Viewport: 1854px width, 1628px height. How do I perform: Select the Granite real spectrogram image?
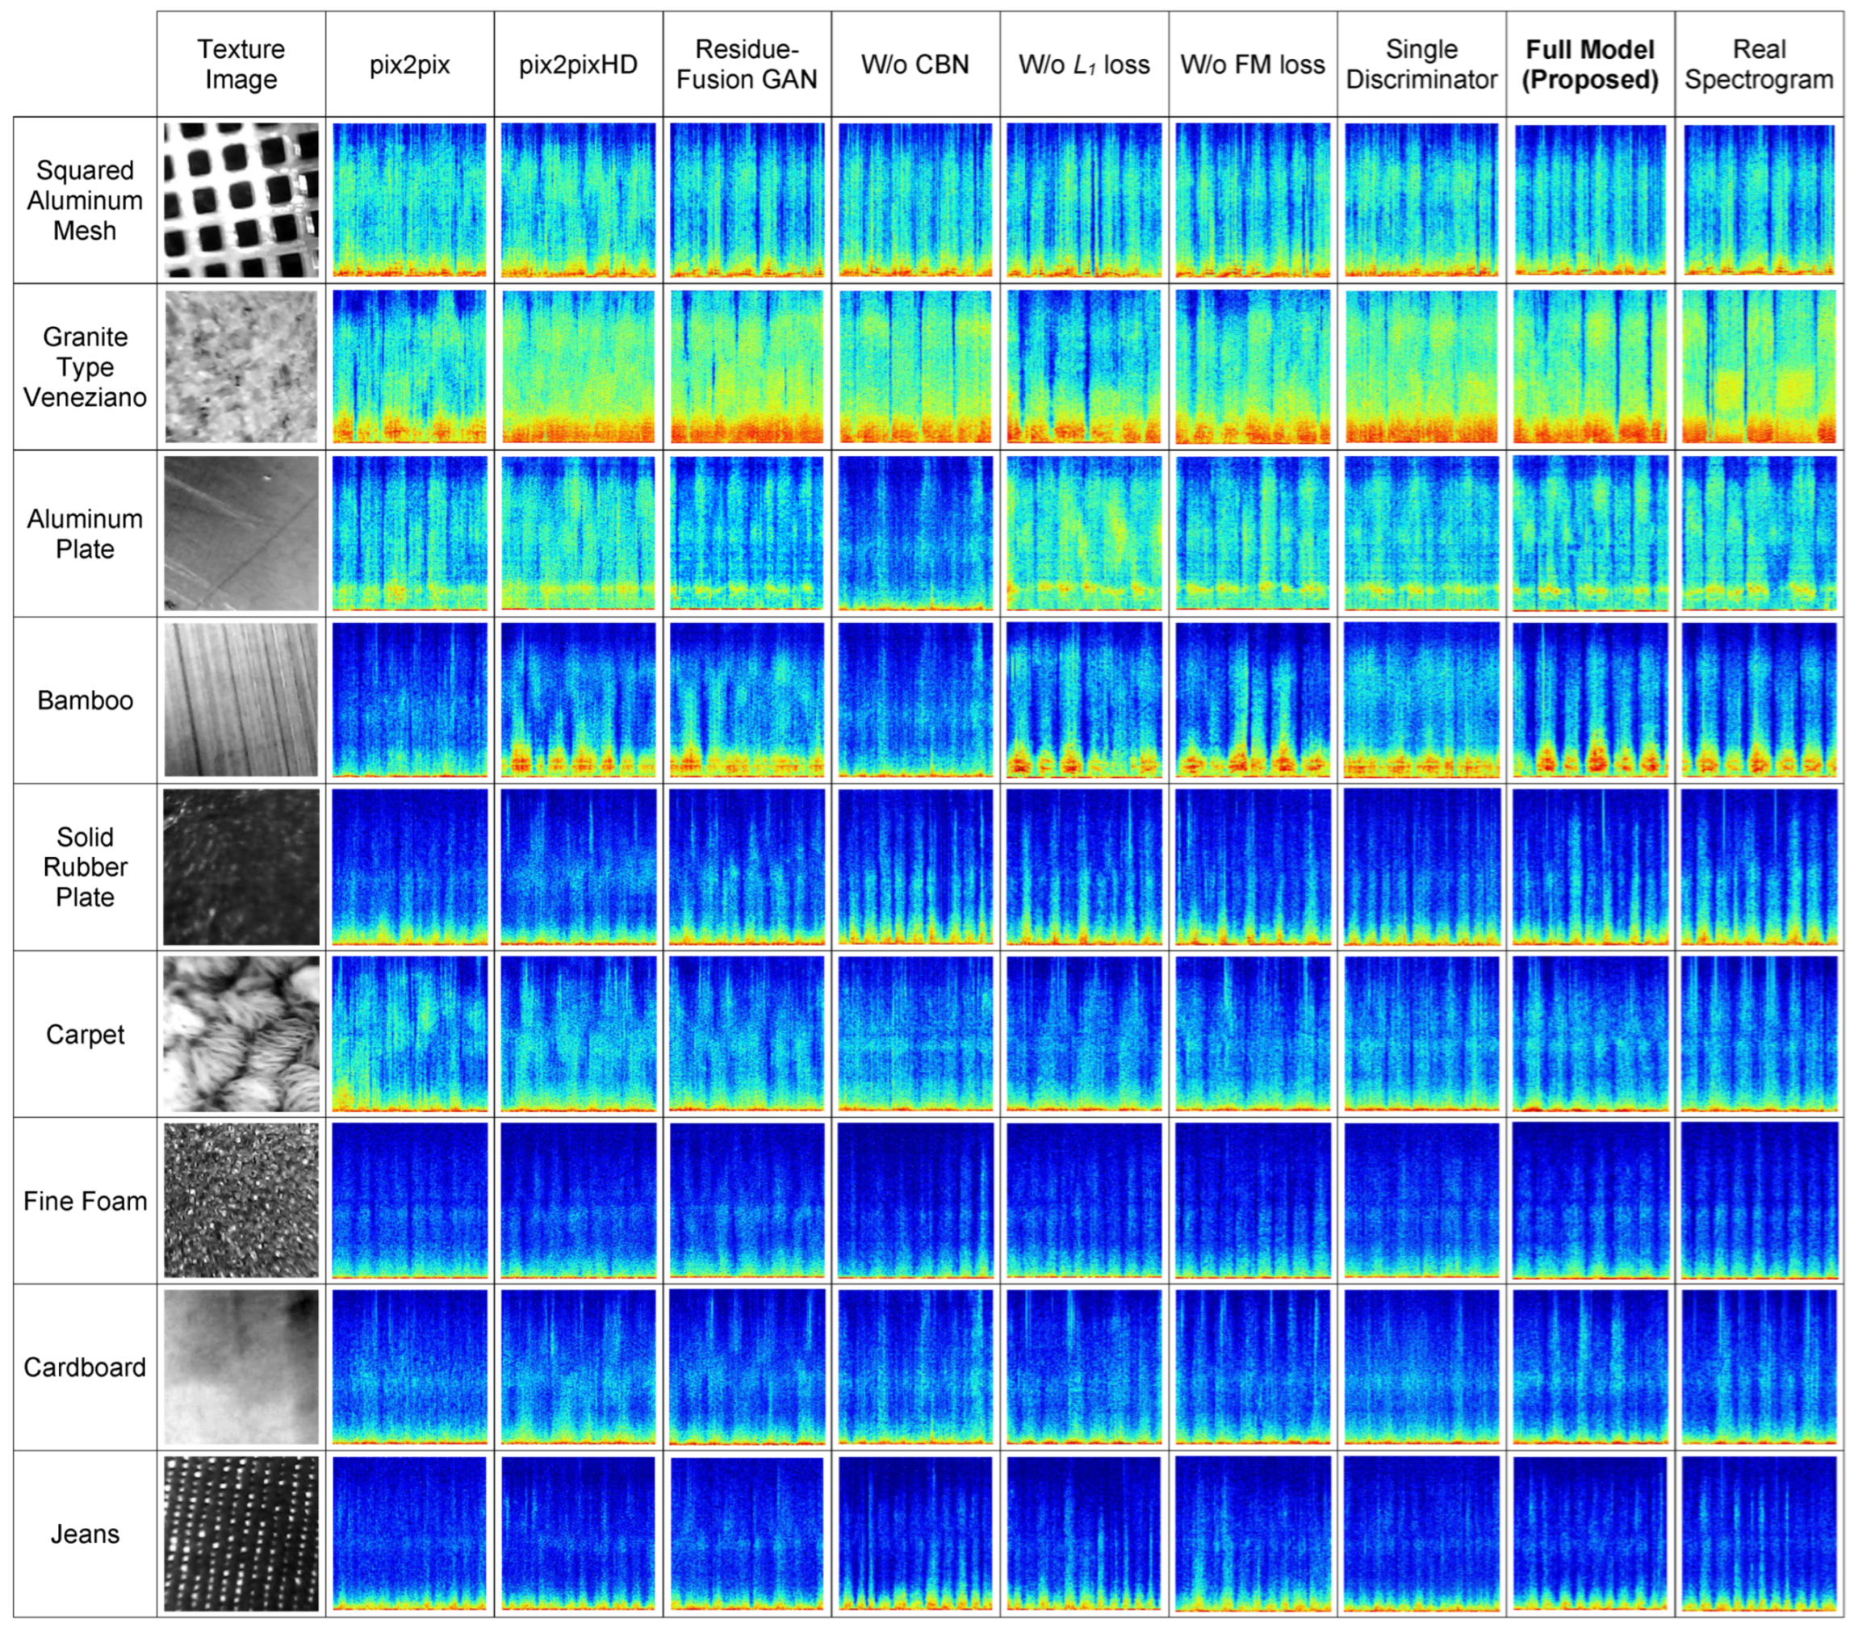click(x=1759, y=367)
